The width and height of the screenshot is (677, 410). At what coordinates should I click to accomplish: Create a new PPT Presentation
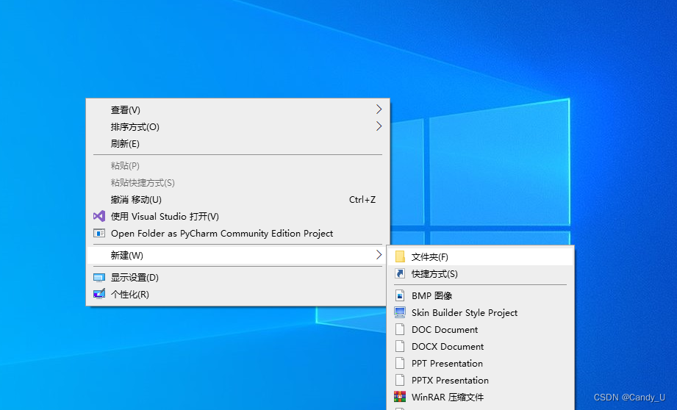point(481,363)
